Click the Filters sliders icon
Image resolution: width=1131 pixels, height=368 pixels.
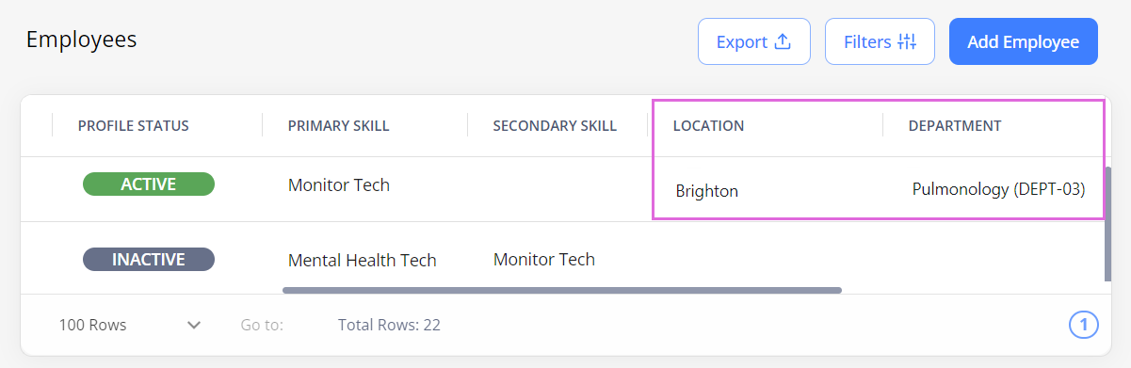coord(907,41)
